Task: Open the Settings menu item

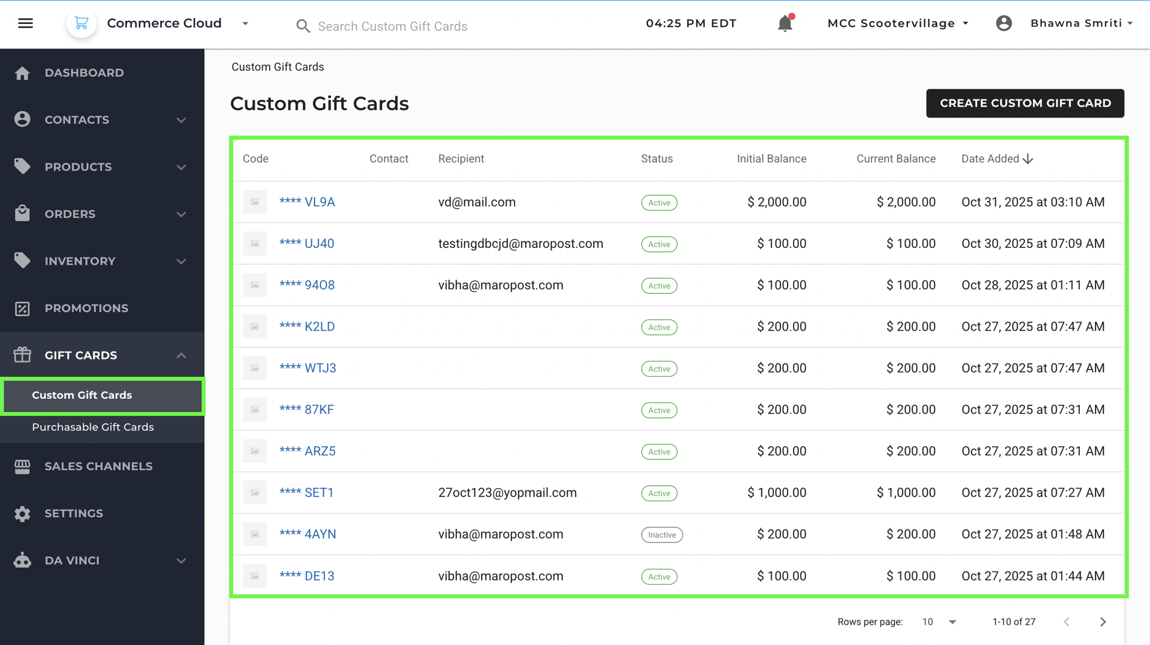Action: [102, 514]
